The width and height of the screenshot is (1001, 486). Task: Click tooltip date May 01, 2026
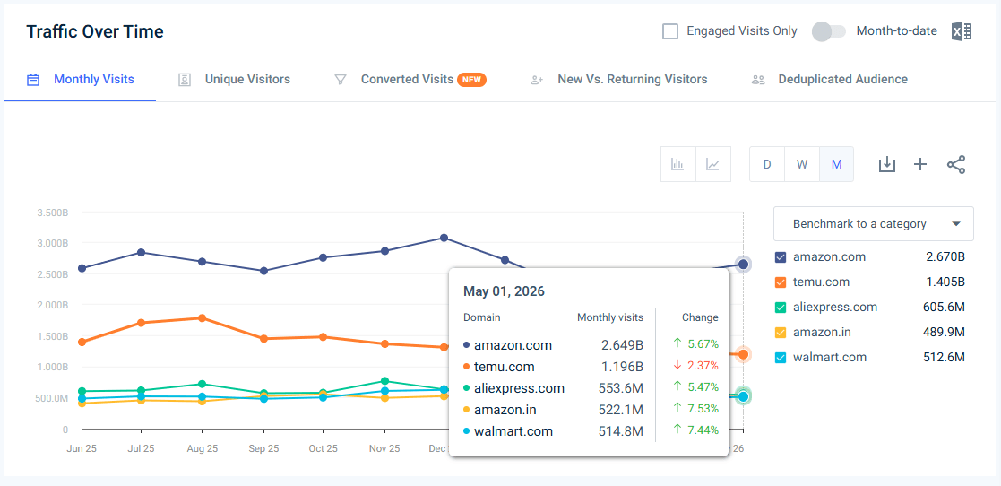(x=504, y=291)
